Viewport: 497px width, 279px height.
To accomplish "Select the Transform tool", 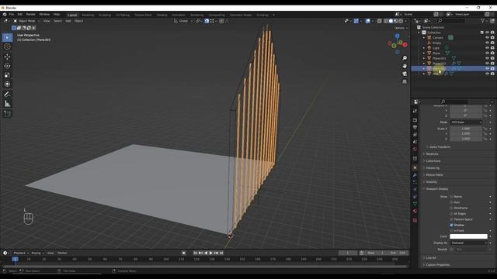I will tap(7, 84).
